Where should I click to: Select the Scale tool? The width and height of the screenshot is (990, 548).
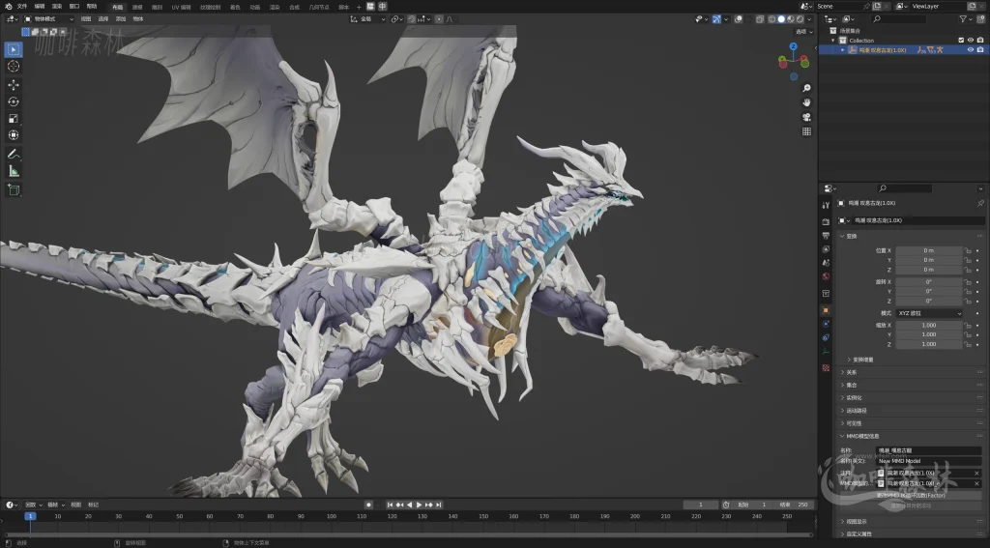tap(14, 119)
